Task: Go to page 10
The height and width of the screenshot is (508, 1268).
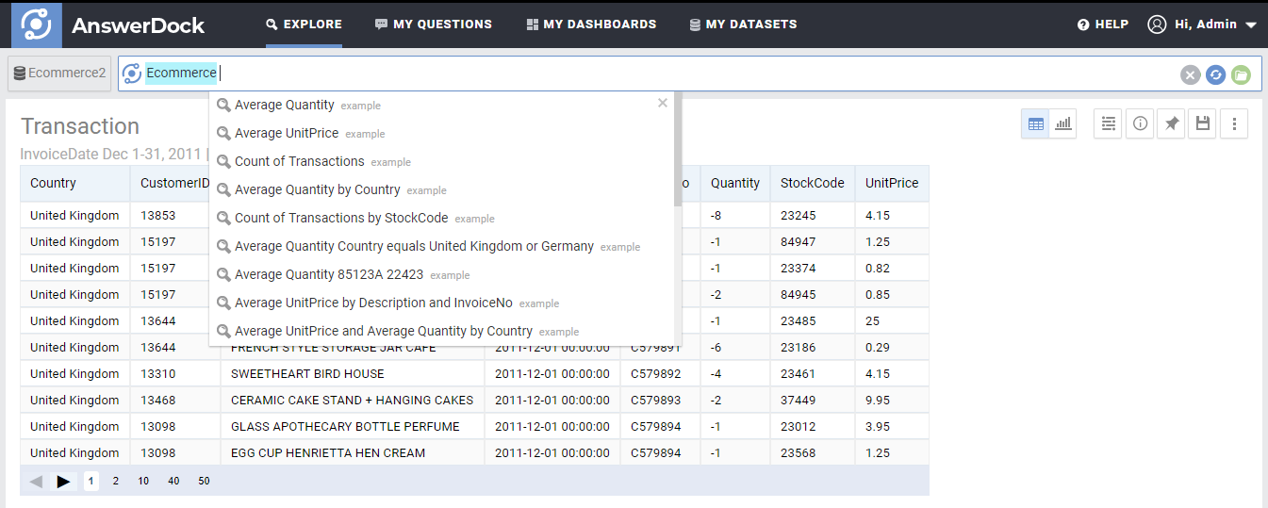Action: pos(143,481)
